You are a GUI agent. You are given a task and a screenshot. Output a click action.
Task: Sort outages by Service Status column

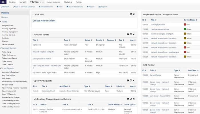coord(189,20)
